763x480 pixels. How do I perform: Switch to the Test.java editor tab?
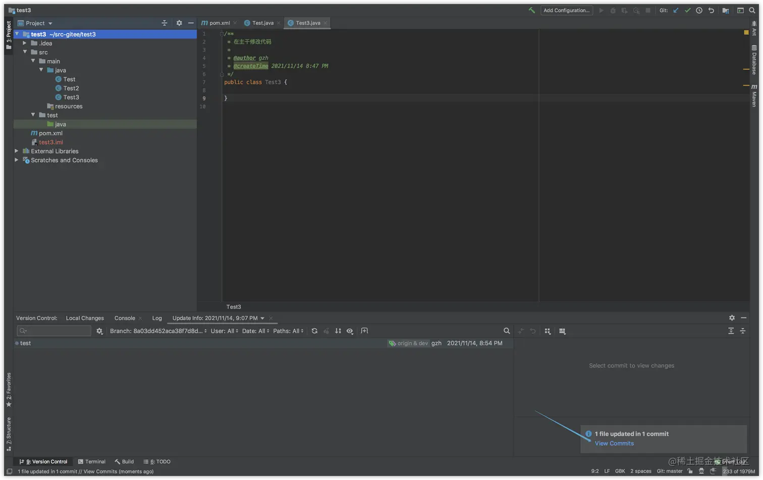coord(262,23)
